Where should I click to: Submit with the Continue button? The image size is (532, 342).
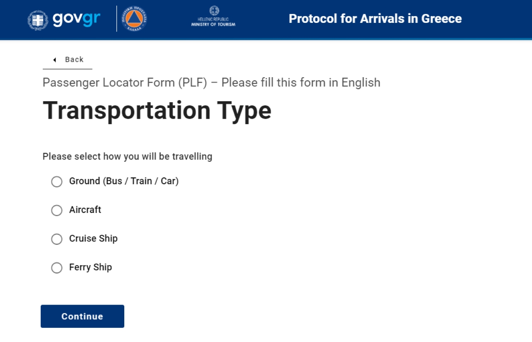click(82, 316)
